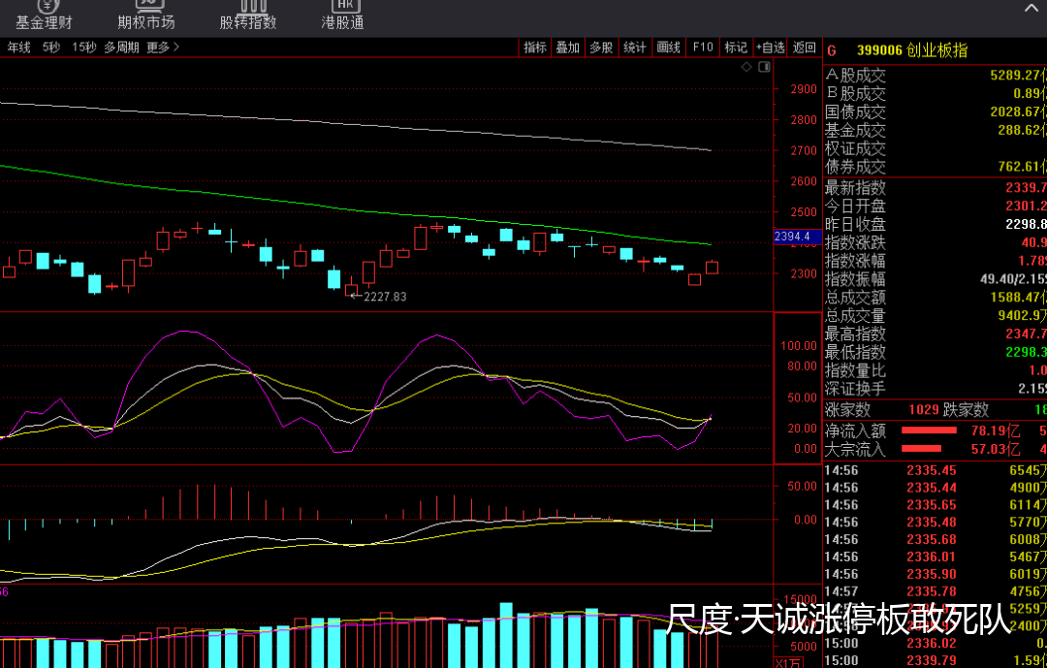The width and height of the screenshot is (1047, 668).
Task: Click the 返回 back button
Action: click(x=805, y=47)
